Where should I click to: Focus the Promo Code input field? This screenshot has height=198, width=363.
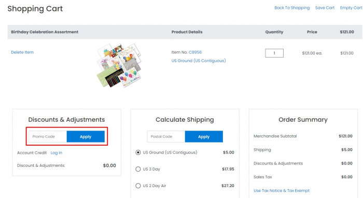[x=48, y=136]
